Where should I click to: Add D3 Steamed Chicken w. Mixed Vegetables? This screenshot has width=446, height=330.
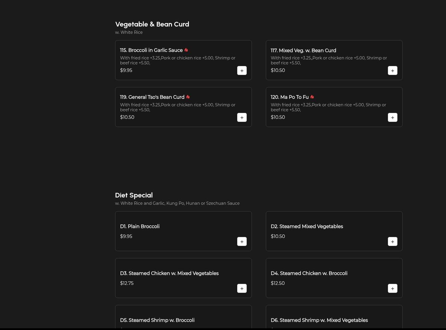click(x=242, y=288)
